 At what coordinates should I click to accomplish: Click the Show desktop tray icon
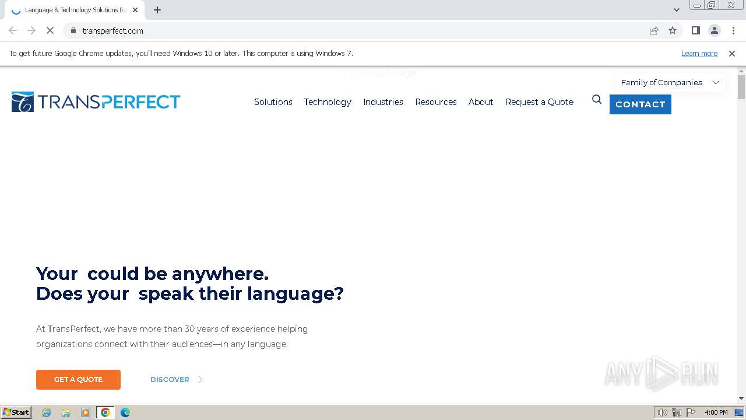coord(740,412)
